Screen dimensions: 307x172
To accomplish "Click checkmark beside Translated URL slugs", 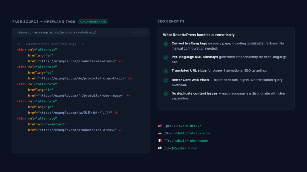I will (x=166, y=71).
